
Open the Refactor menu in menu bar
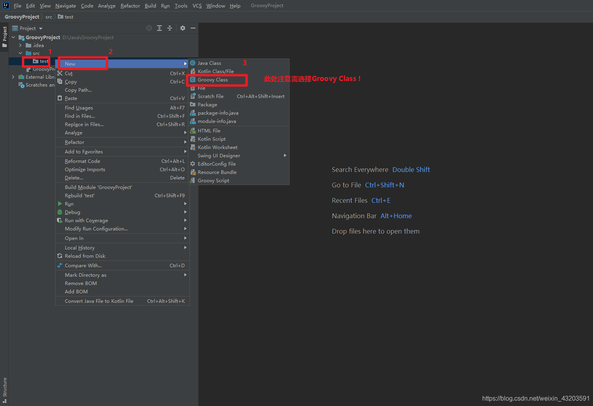[x=130, y=6]
